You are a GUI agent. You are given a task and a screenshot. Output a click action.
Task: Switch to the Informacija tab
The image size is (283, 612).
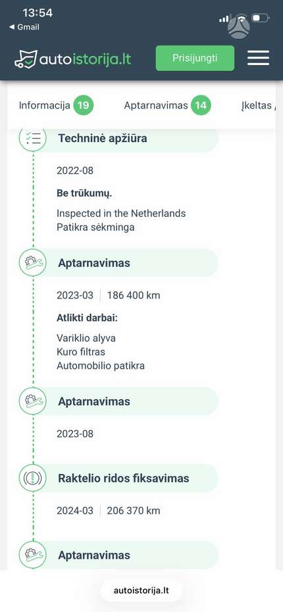[45, 105]
